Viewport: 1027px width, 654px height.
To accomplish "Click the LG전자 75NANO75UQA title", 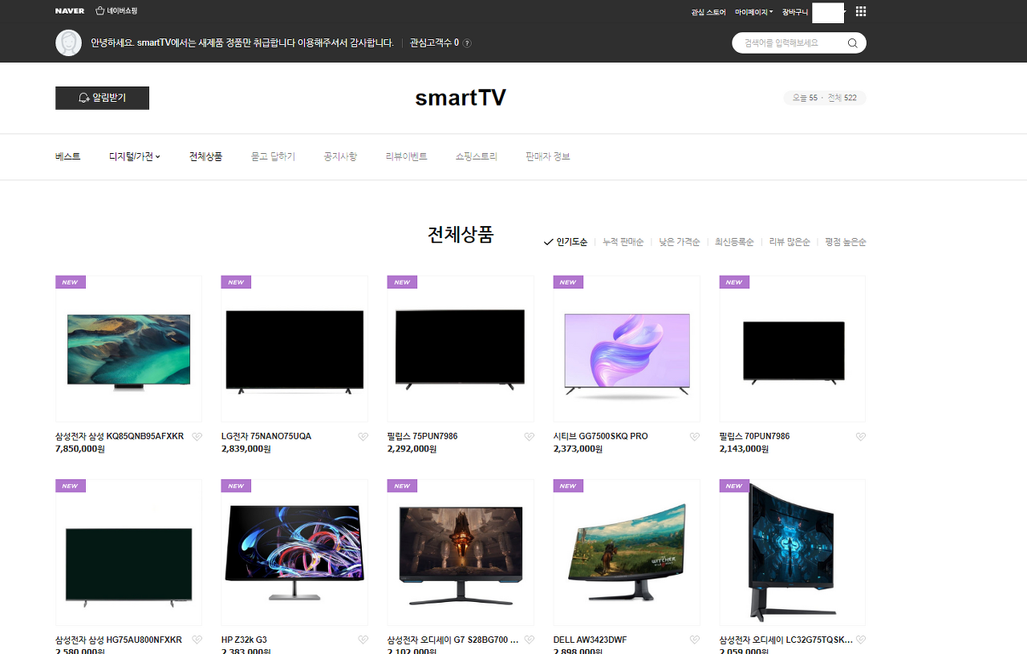I will [x=266, y=437].
